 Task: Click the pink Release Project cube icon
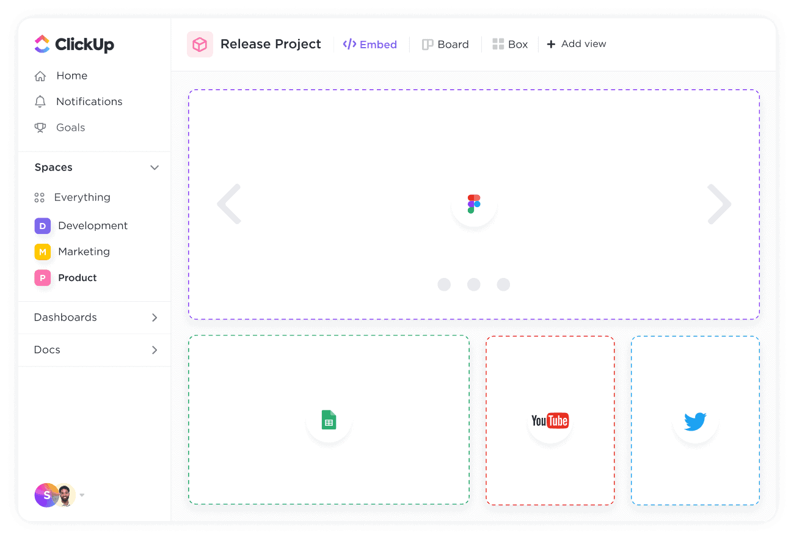click(x=200, y=45)
